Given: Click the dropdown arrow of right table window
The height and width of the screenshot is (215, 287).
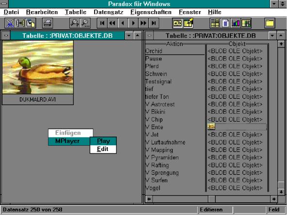Looking at the screenshot, I should tap(272, 35).
